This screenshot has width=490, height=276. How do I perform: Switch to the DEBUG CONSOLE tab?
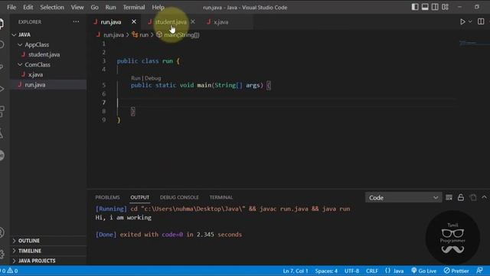click(179, 198)
